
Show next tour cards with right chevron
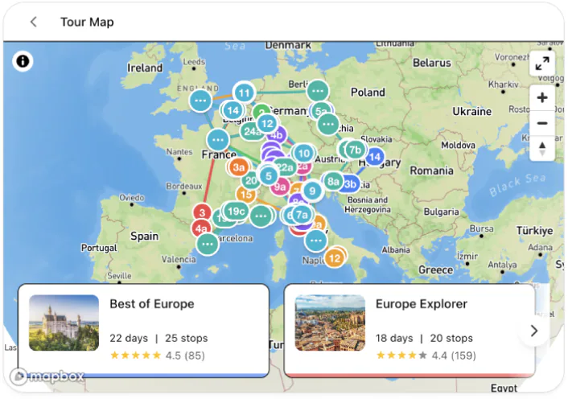click(534, 331)
